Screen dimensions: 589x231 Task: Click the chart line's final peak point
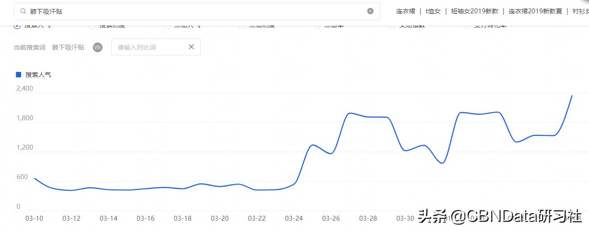click(x=572, y=96)
